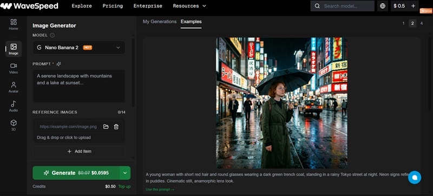Focus the prompt text area
Screen dimensions: 433x196
tap(78, 86)
